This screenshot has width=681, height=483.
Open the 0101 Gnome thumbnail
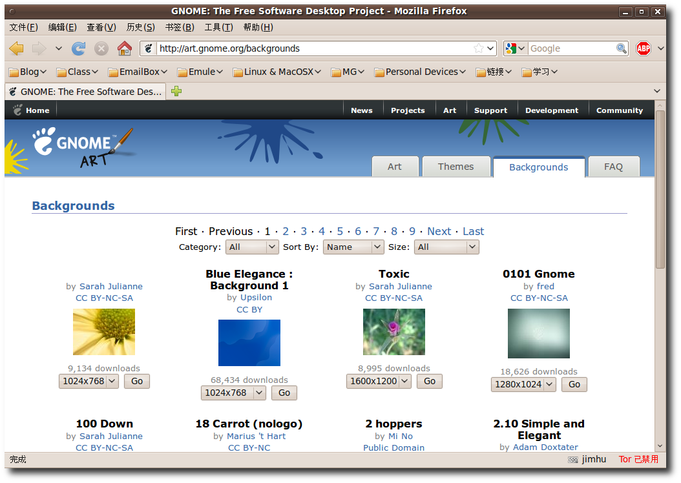(539, 333)
